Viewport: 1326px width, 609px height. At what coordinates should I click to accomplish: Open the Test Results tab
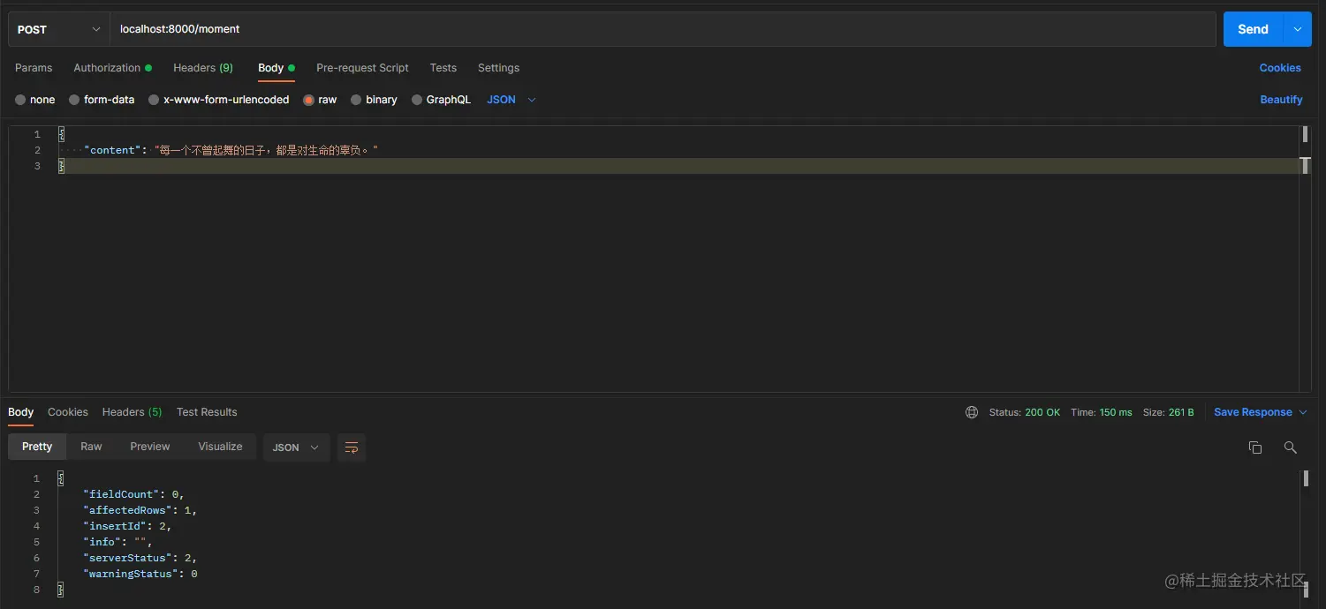tap(207, 412)
